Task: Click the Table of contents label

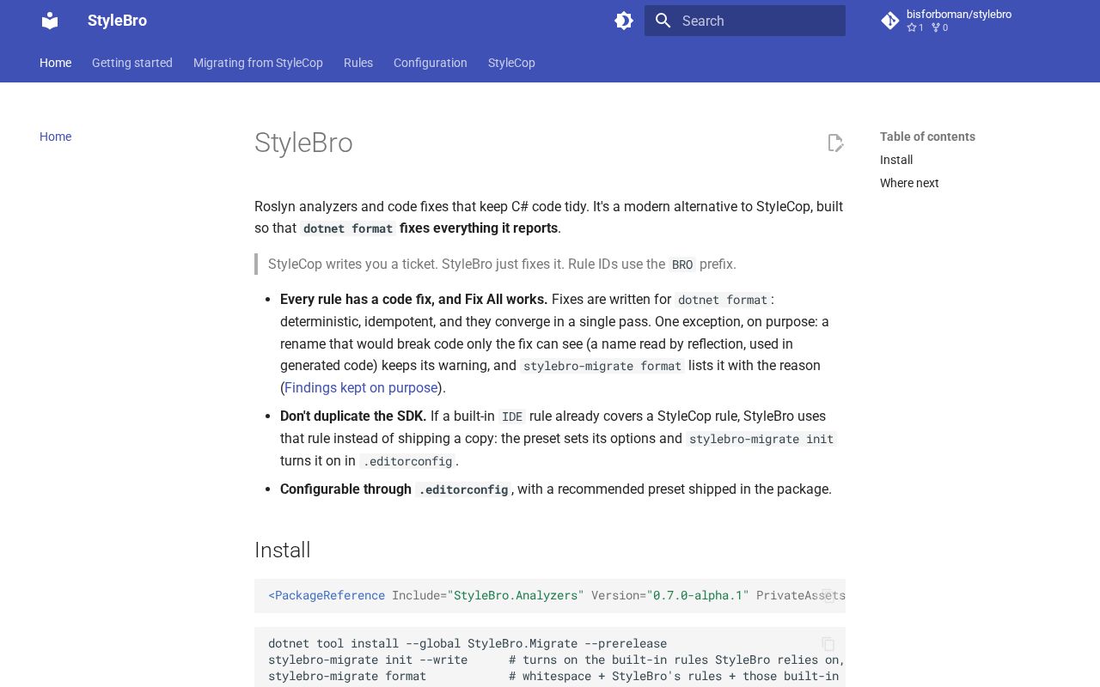Action: click(x=927, y=137)
